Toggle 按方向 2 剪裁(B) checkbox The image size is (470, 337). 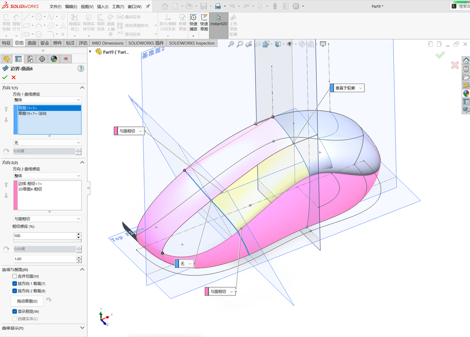[x=14, y=291]
